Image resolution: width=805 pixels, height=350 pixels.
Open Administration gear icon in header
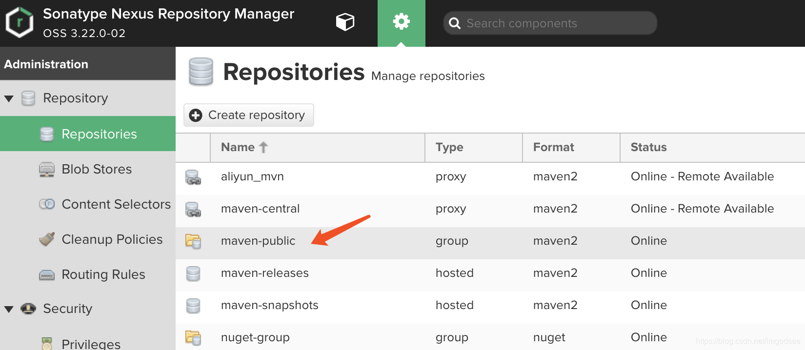[x=401, y=22]
